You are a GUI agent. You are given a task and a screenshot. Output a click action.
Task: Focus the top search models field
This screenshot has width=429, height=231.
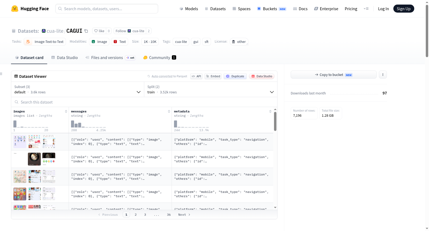[x=107, y=9]
